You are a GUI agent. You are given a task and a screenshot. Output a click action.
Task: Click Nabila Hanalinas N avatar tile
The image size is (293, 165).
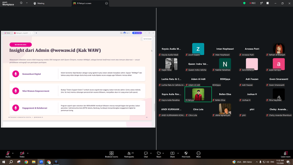point(225,64)
